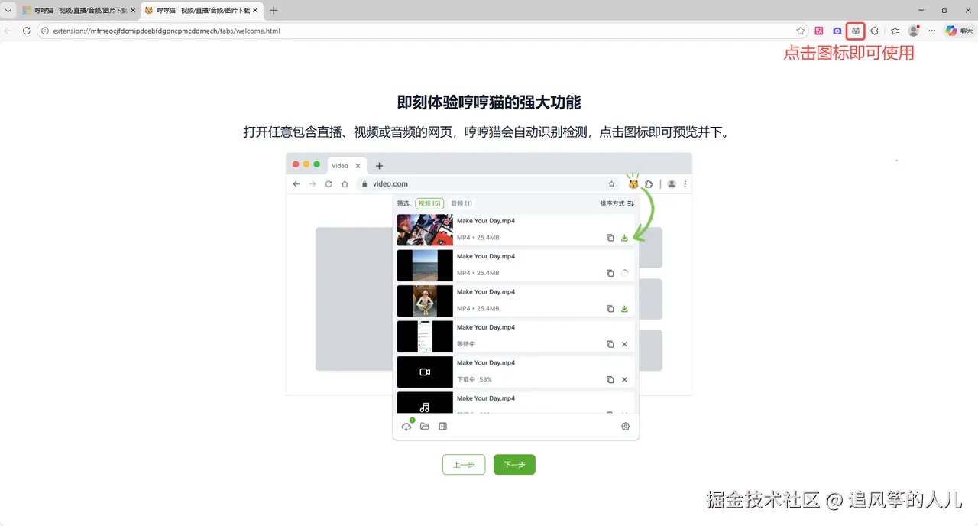Restore down the browser window
Image resolution: width=978 pixels, height=526 pixels.
pos(944,10)
